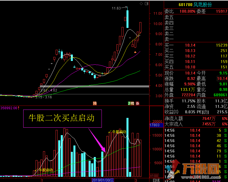Select the 14:56 trade with volume 42

pyautogui.click(x=196, y=141)
